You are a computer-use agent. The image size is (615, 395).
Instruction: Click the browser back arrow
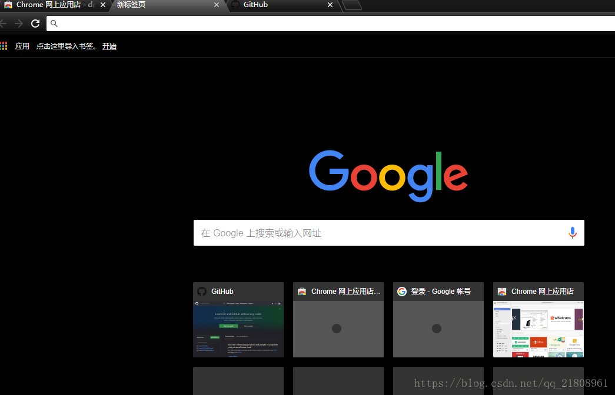(x=3, y=24)
